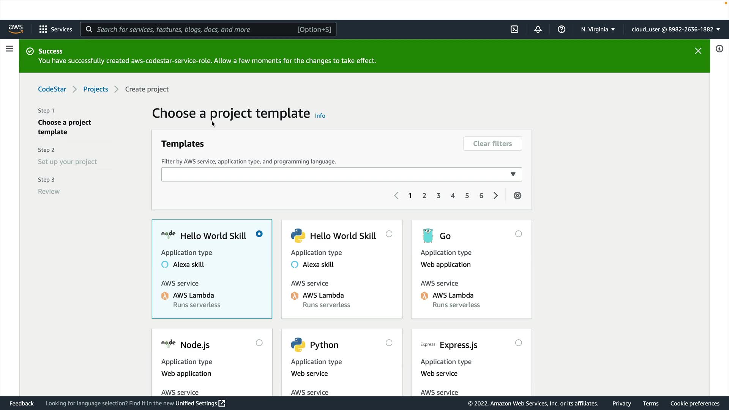Go to templates page 3
The height and width of the screenshot is (410, 729).
coord(439,196)
